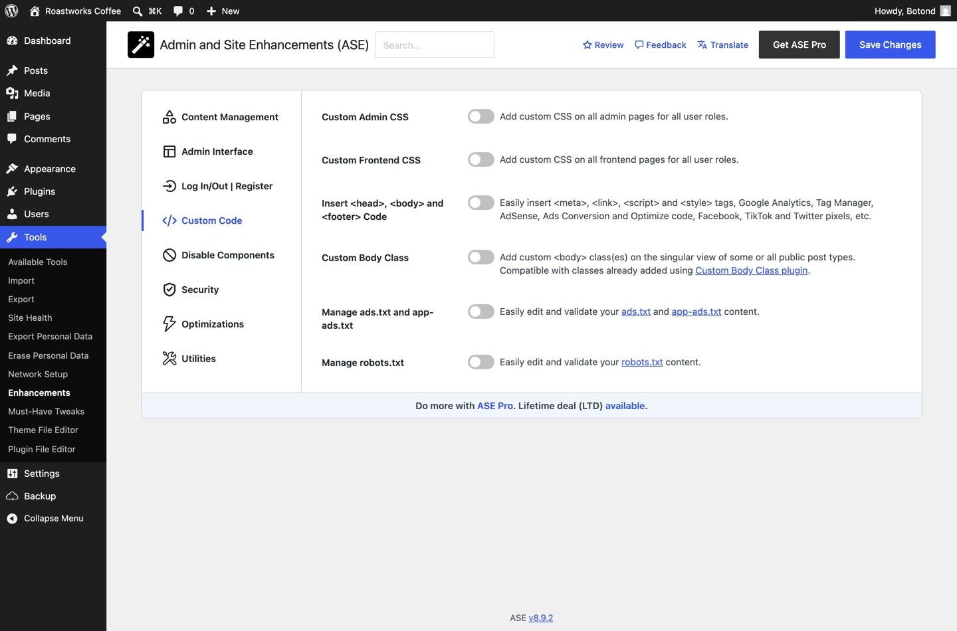
Task: Open Plugin File Editor submenu item
Action: [53, 449]
